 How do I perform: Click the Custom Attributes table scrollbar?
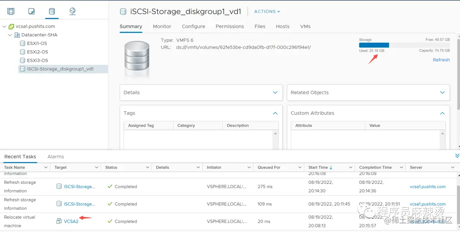[x=443, y=140]
